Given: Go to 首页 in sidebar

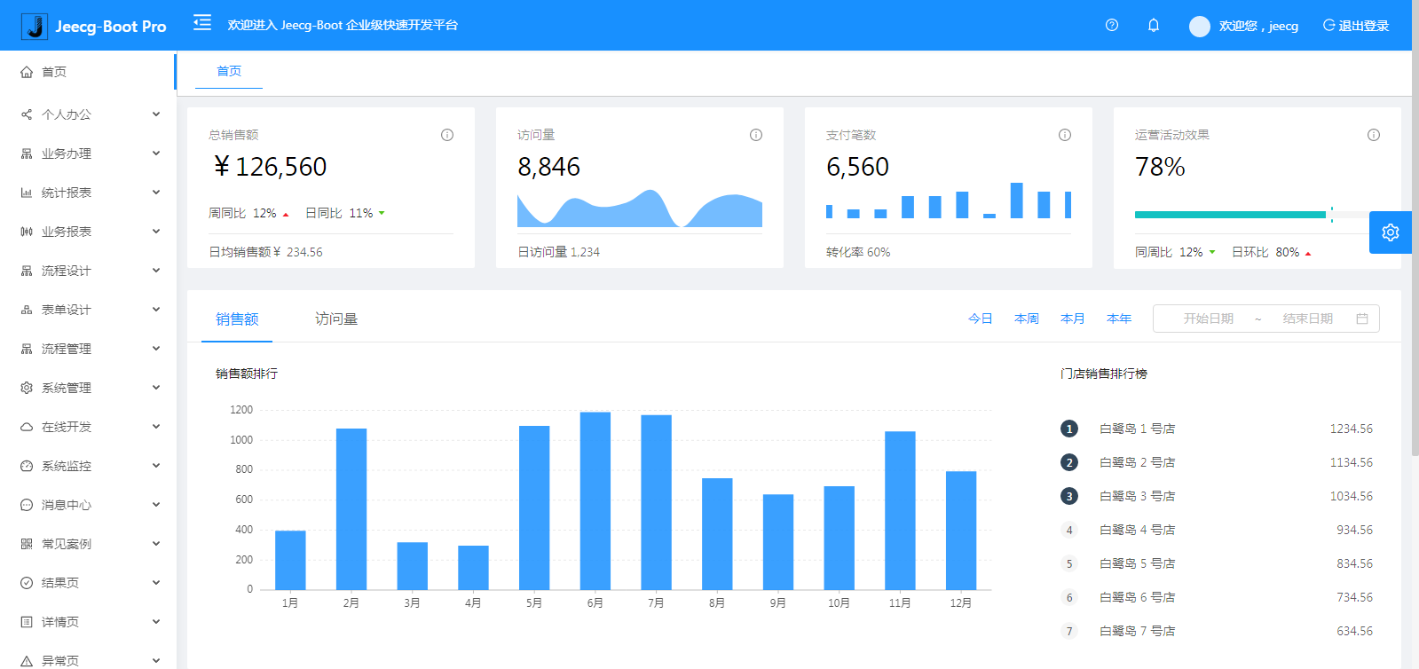Looking at the screenshot, I should coord(88,72).
